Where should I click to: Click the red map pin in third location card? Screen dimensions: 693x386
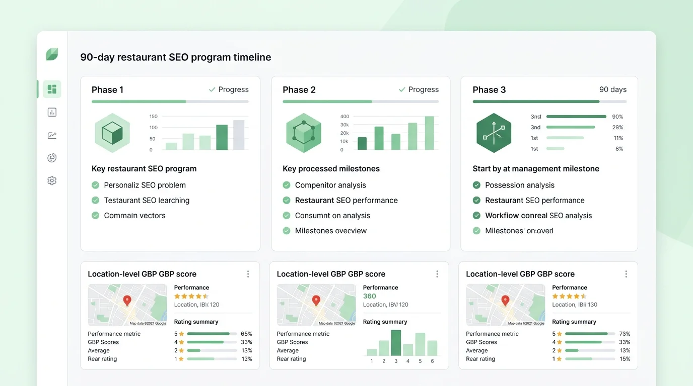[x=505, y=301]
